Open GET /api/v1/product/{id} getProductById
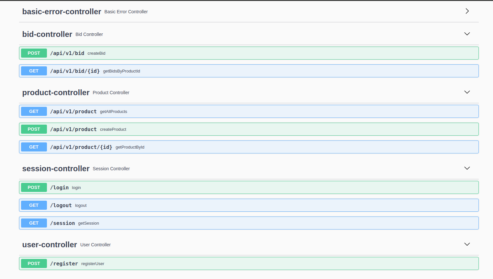Screen dimensions: 493x279 (249, 147)
